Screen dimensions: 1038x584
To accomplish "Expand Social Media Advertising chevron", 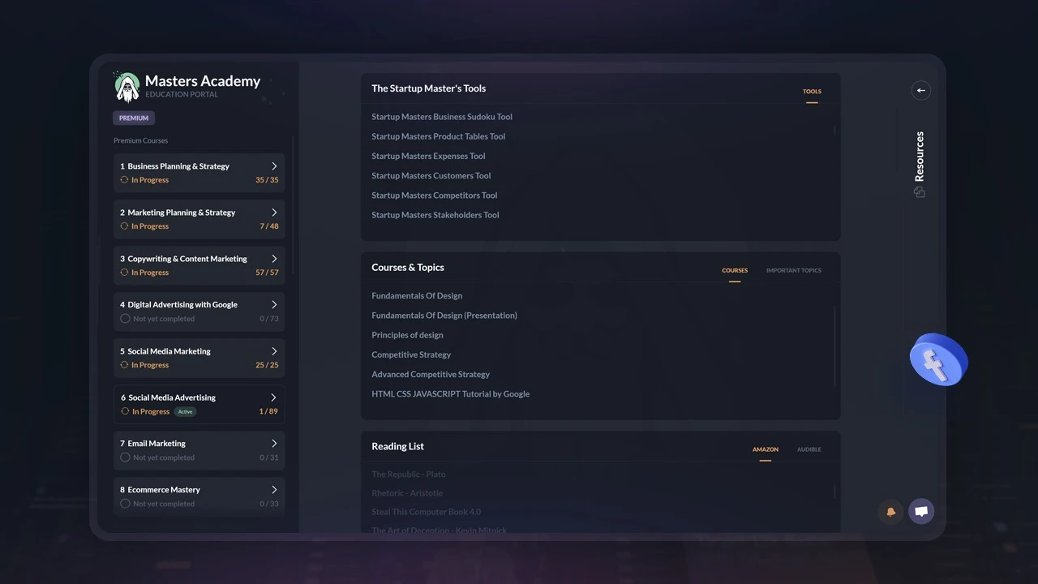I will pyautogui.click(x=274, y=397).
